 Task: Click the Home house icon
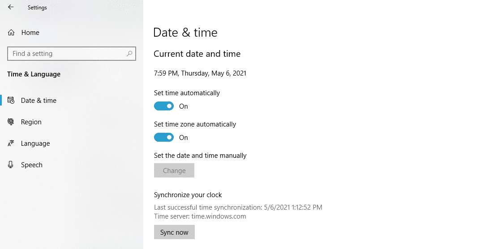11,33
